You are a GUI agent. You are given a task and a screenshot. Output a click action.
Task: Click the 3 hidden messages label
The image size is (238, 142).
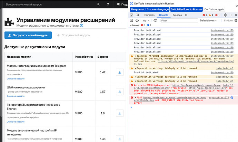pos(228,20)
